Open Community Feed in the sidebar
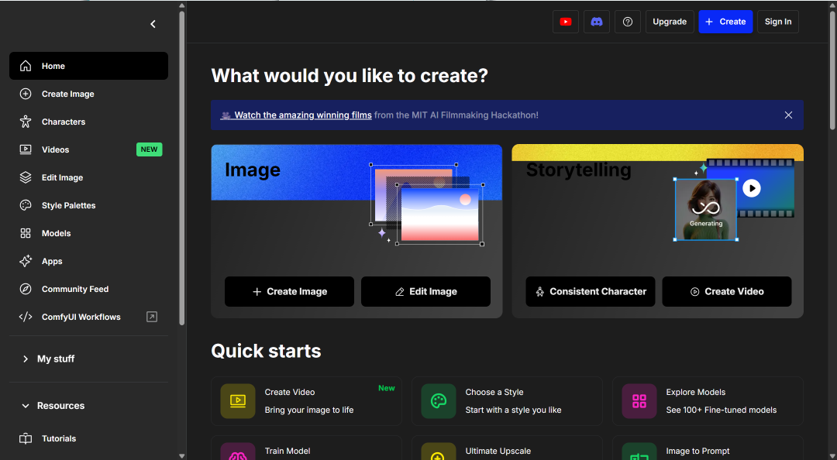 88,289
